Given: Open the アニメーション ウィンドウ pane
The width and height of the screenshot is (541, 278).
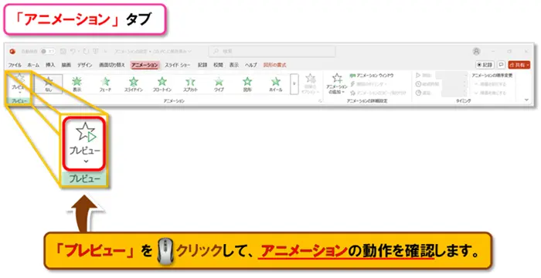Looking at the screenshot, I should 372,75.
